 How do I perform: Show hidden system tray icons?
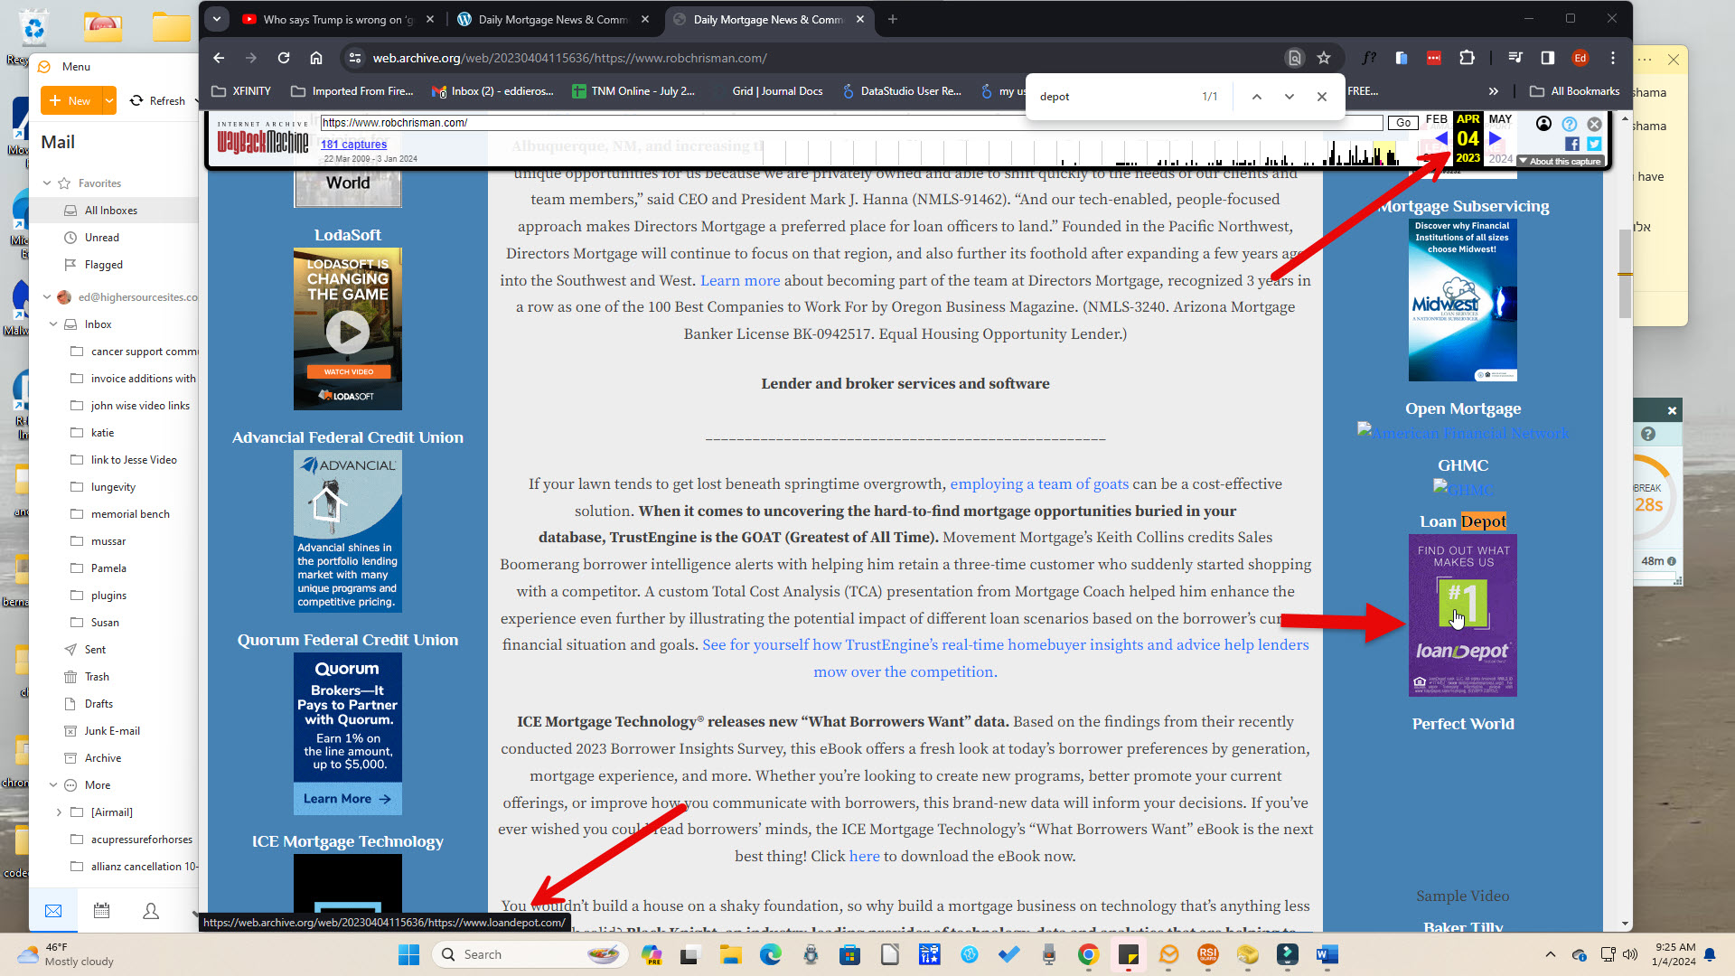1551,954
